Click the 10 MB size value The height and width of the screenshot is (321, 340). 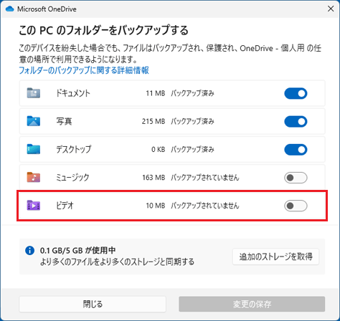(x=156, y=206)
